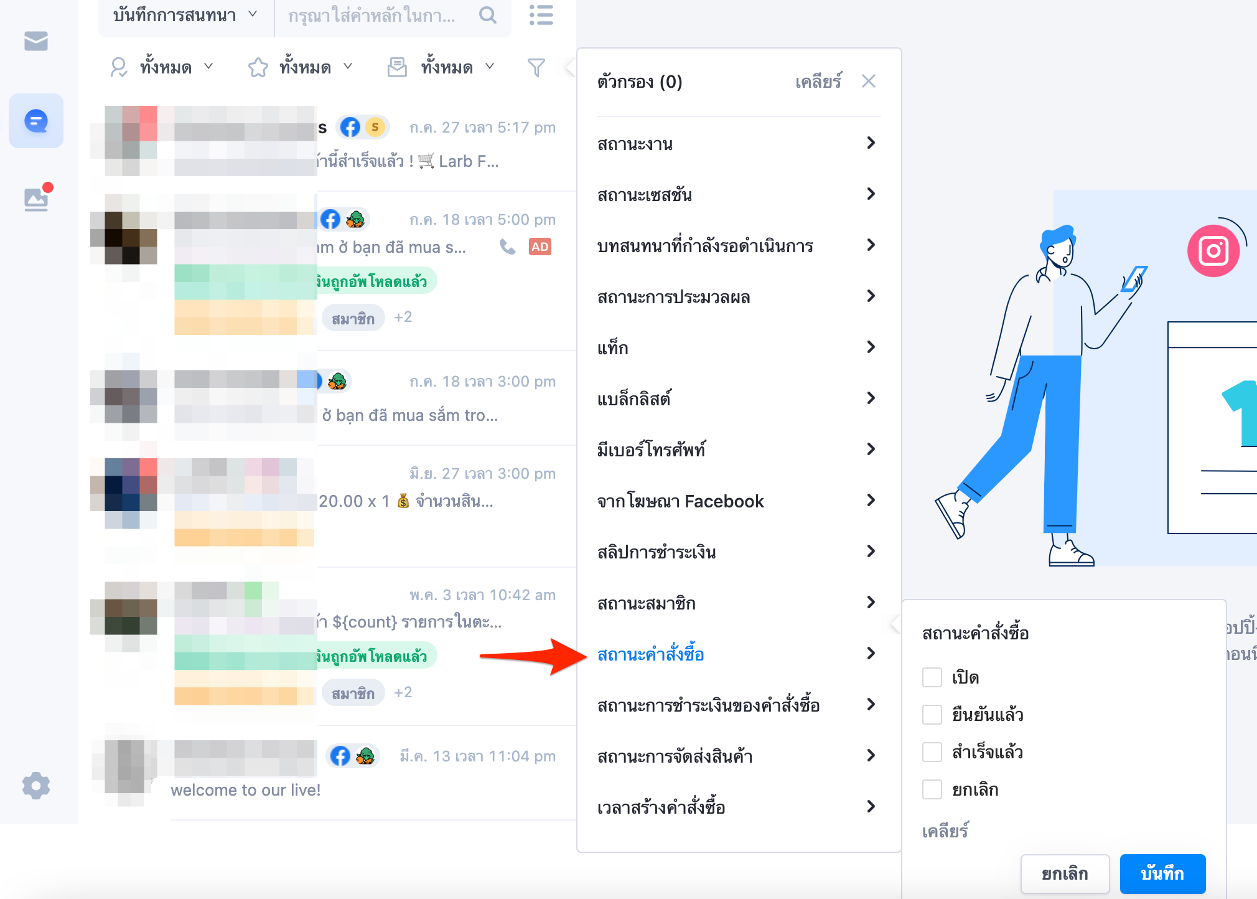Click Facebook icon on ก.ค. 27 conversation
This screenshot has width=1257, height=899.
(350, 128)
